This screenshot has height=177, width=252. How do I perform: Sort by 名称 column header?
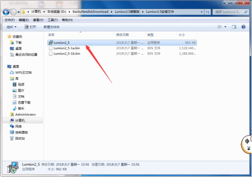(x=51, y=35)
